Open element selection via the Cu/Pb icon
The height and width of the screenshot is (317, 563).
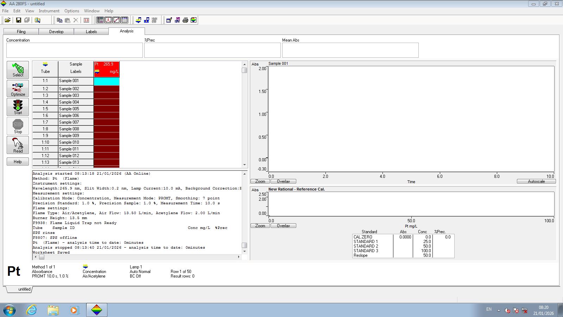177,20
